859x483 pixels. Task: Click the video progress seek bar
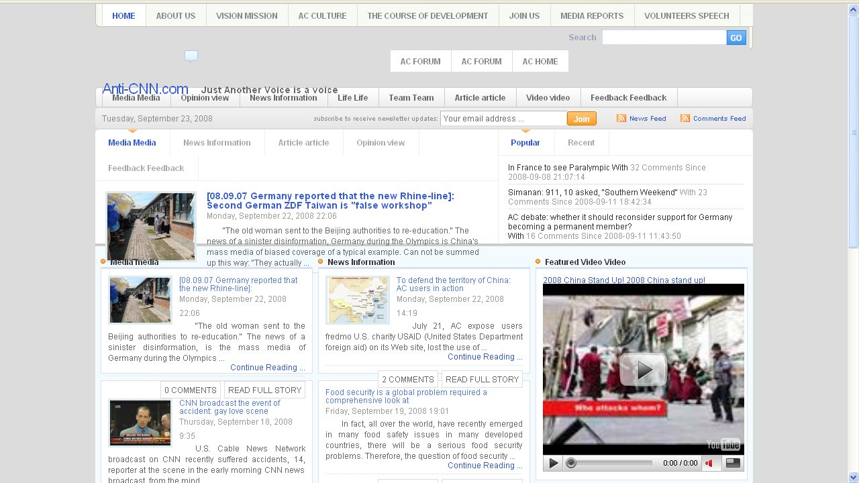point(609,463)
